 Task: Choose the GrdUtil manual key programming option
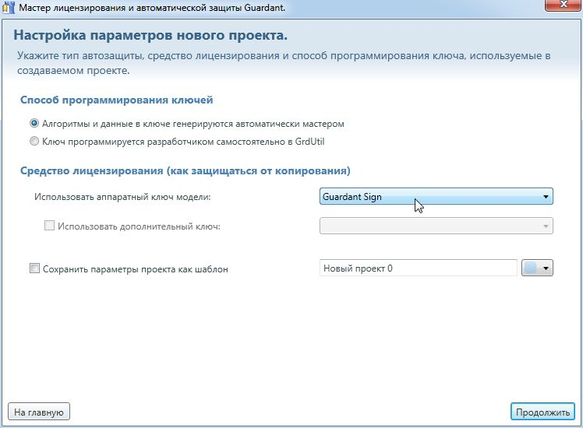coord(34,141)
